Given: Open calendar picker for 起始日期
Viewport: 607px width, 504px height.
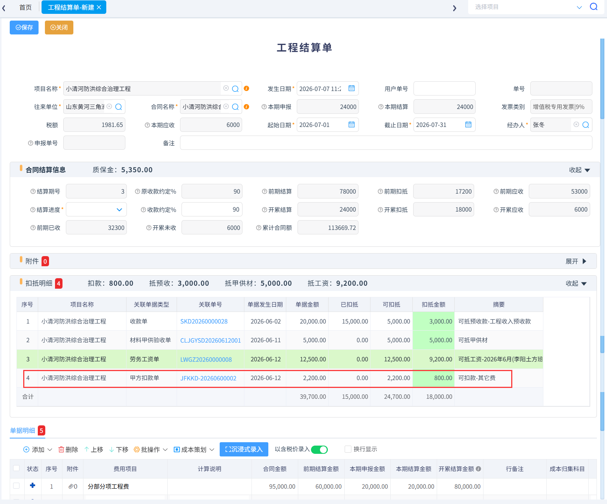Looking at the screenshot, I should (351, 125).
